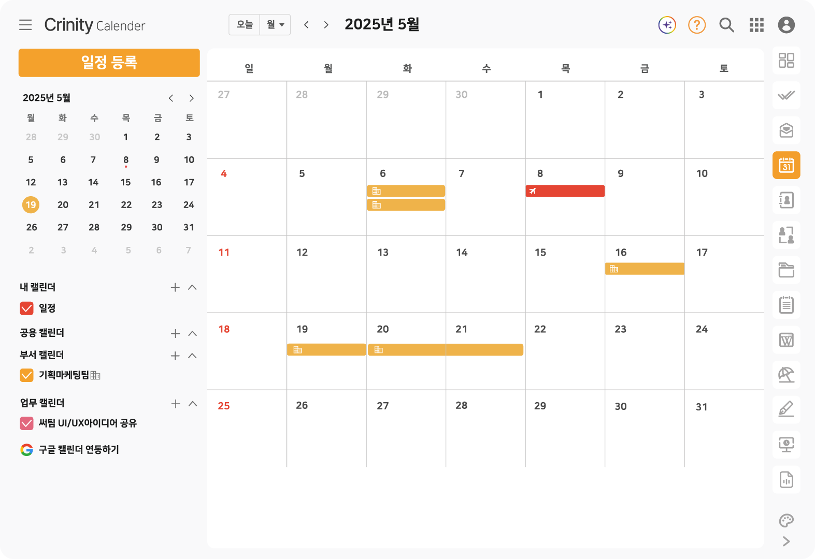Click the 오늘 button
Viewport: 815px width, 559px height.
(245, 25)
